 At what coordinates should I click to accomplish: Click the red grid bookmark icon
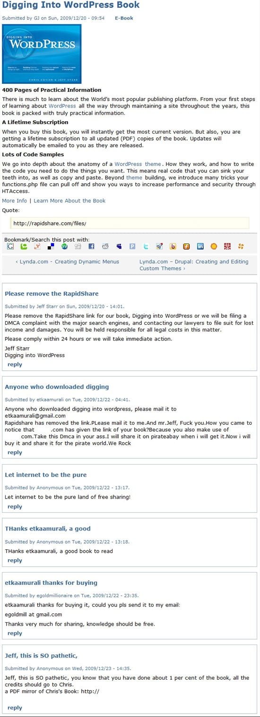pos(227,246)
